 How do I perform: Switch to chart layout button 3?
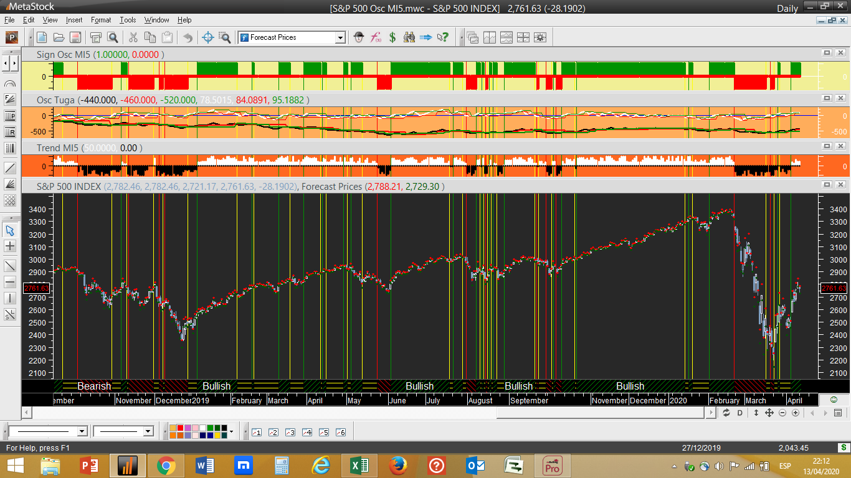click(x=290, y=432)
